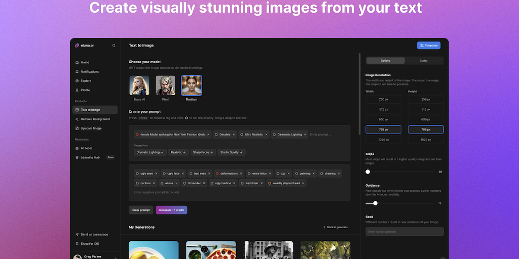
Task: Toggle priority circle on 'Detailed' tag
Action: click(216, 135)
